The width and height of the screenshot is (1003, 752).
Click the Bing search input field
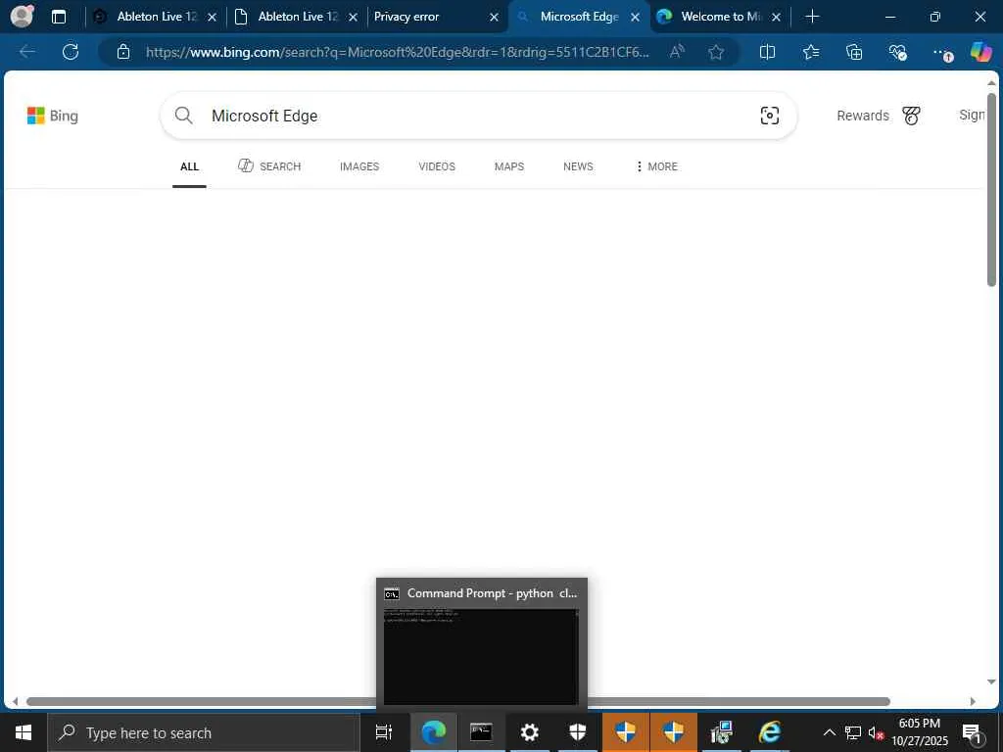pyautogui.click(x=478, y=116)
